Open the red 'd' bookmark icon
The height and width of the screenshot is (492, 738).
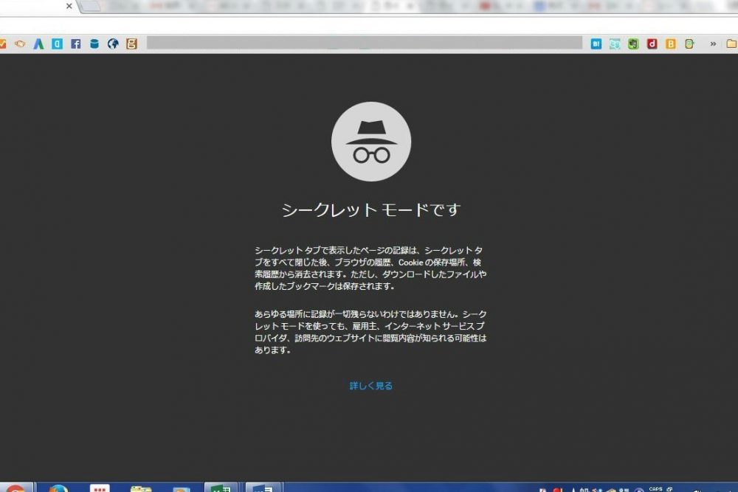coord(652,44)
